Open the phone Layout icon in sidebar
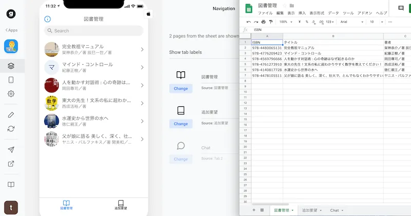This screenshot has width=411, height=216. pyautogui.click(x=11, y=80)
